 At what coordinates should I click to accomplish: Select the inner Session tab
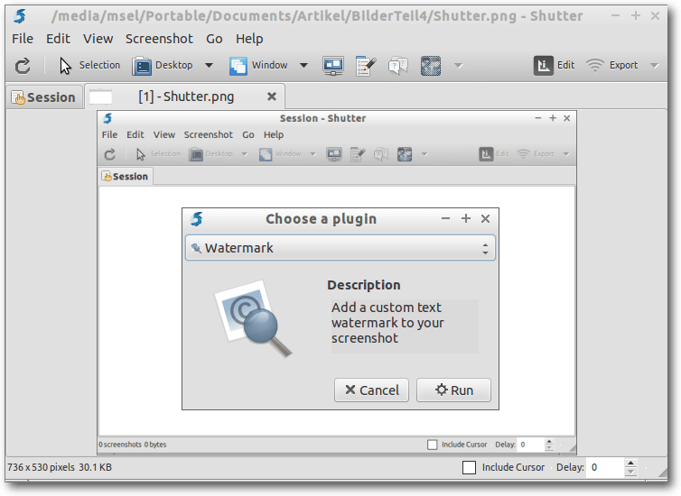point(126,177)
